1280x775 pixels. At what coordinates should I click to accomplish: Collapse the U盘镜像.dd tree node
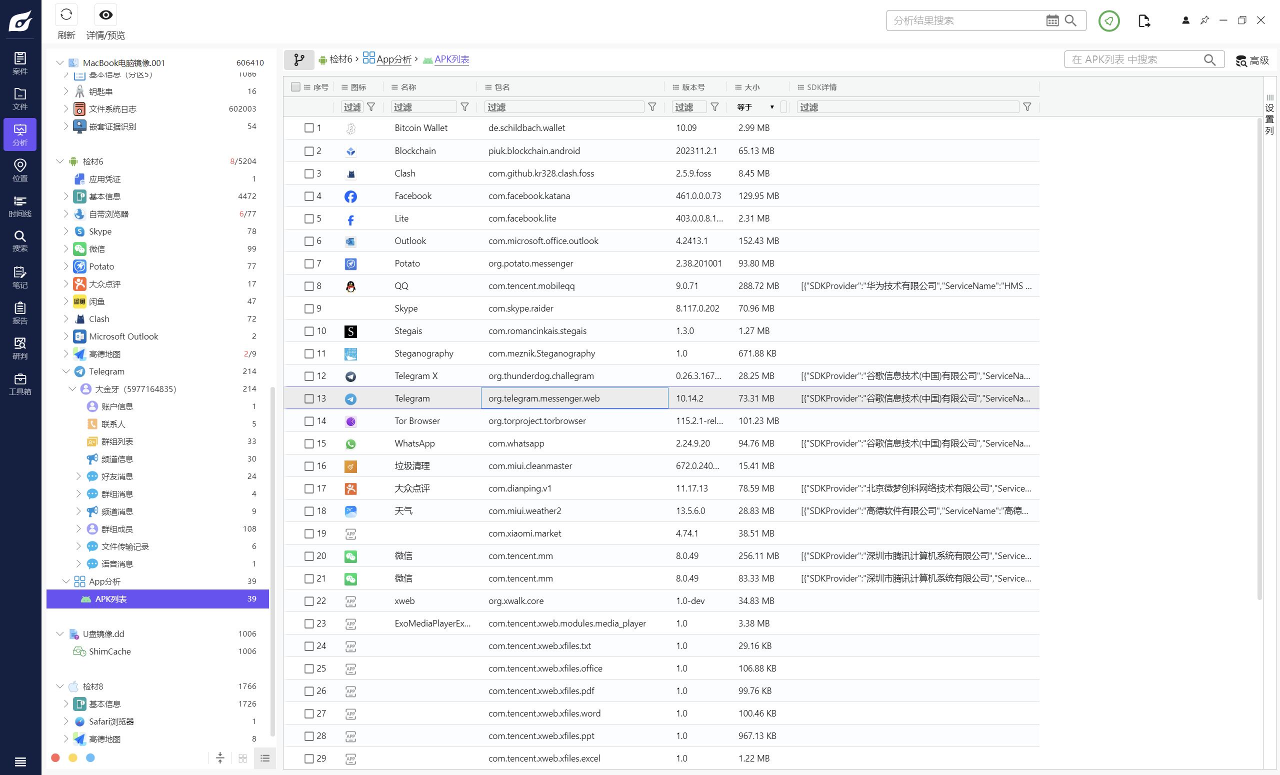(59, 633)
